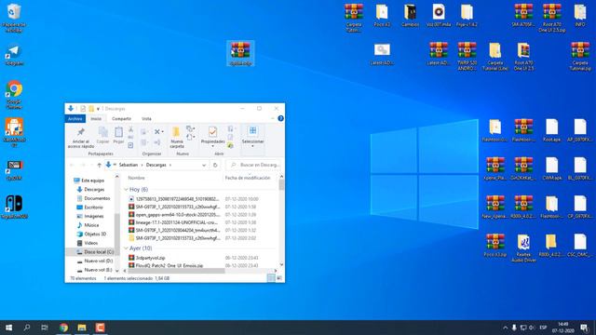Expand Quick Access toolbar customize arrow

pos(98,109)
